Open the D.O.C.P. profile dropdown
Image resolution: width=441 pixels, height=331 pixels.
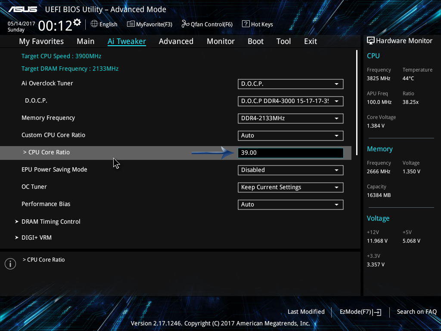pos(291,101)
